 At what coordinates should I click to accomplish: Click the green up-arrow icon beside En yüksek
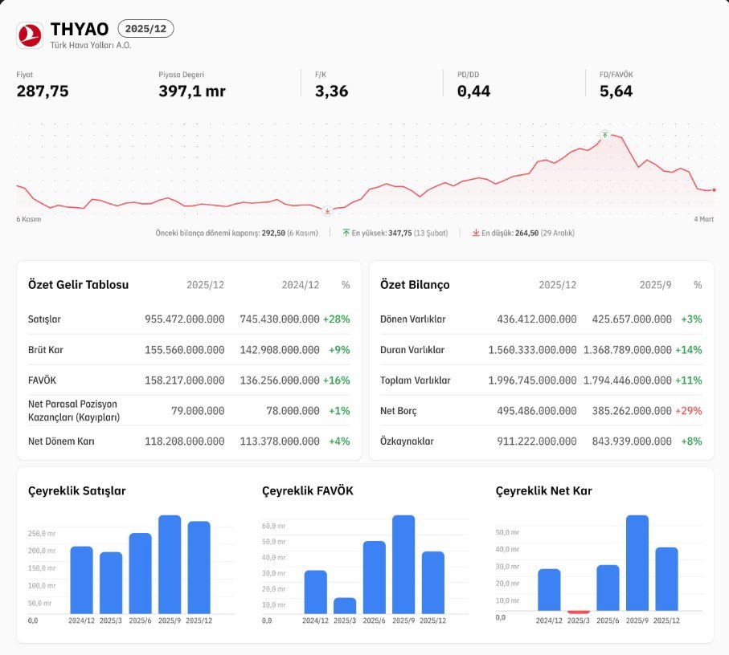[x=346, y=233]
